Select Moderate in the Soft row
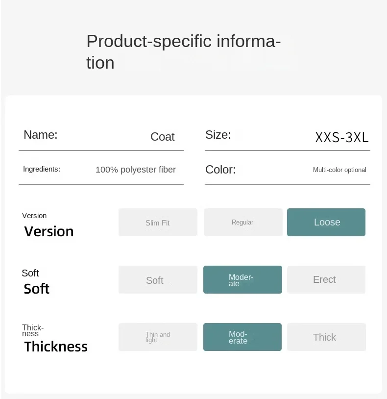The image size is (387, 399). (x=242, y=280)
